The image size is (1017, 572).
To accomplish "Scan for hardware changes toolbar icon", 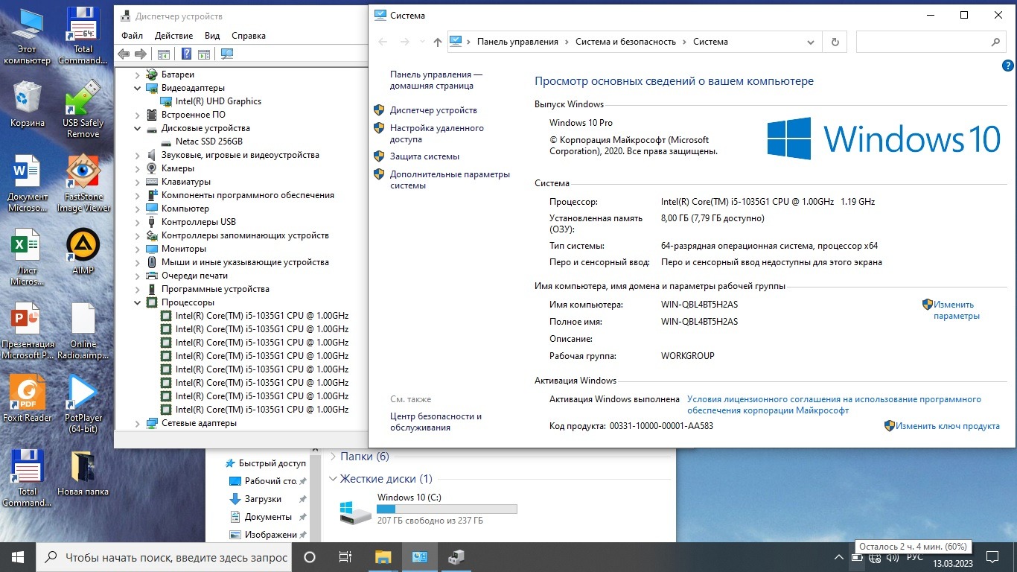I will pos(227,54).
